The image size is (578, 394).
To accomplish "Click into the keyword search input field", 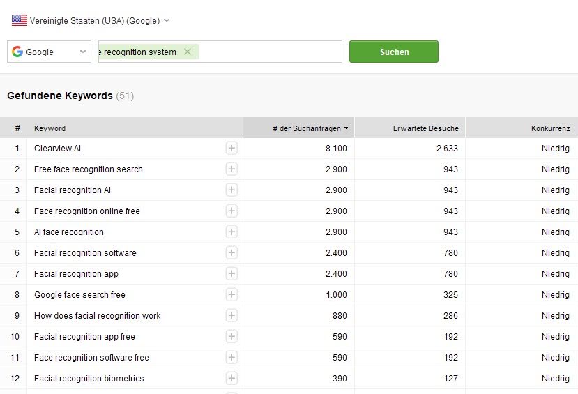I will (269, 52).
